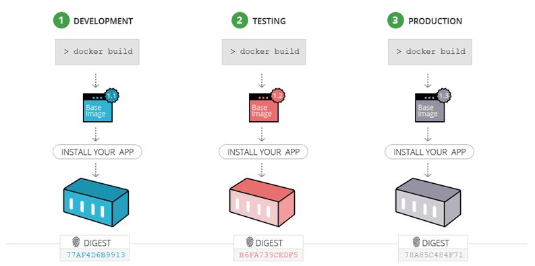This screenshot has height=266, width=535.
Task: Click the blue shipping container
Action: click(x=96, y=202)
